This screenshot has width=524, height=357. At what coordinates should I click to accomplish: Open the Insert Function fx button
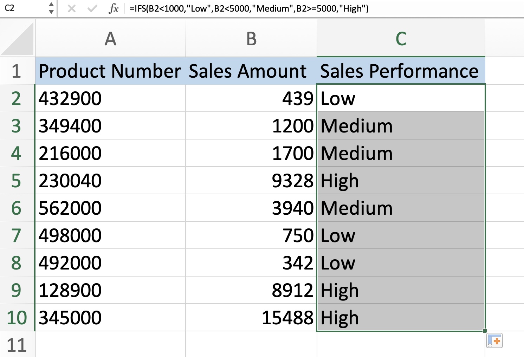click(114, 8)
